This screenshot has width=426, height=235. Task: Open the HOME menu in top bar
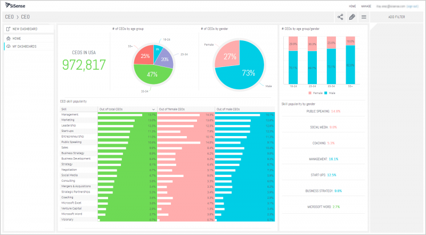click(x=352, y=6)
